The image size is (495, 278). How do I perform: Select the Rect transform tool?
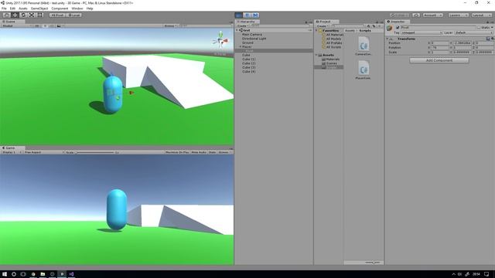tap(40, 15)
